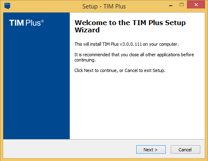
Task: Click "on your computer" in the install line
Action: (x=161, y=44)
